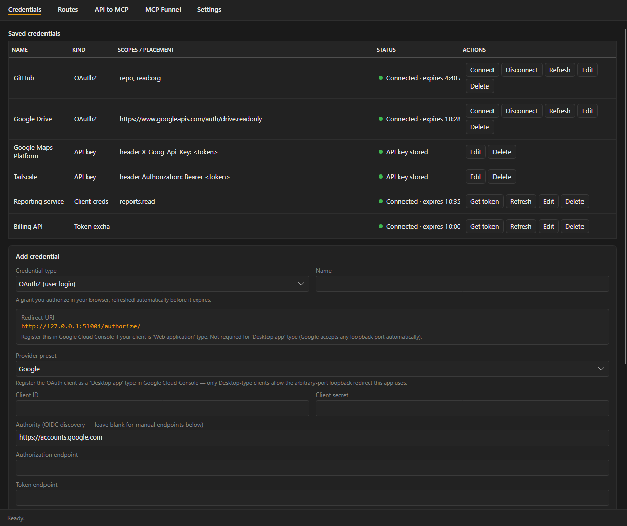Get token for Reporting service
This screenshot has height=526, width=627.
484,201
